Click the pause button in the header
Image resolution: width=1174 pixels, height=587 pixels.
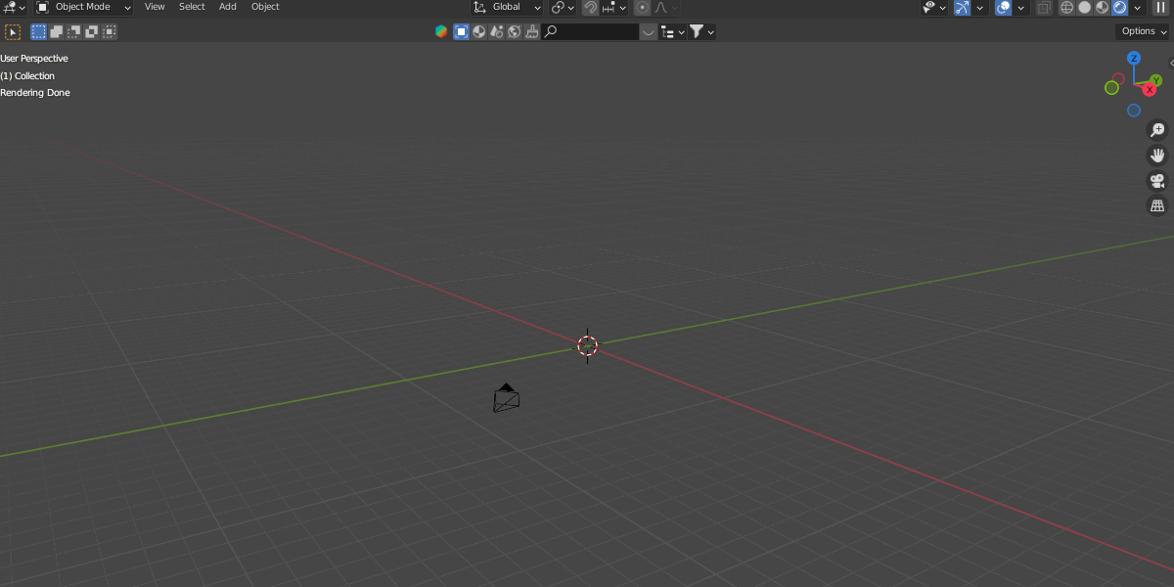(1161, 7)
